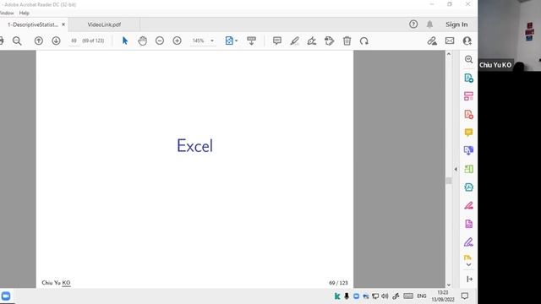Select the Highlight text pen tool

pyautogui.click(x=294, y=41)
